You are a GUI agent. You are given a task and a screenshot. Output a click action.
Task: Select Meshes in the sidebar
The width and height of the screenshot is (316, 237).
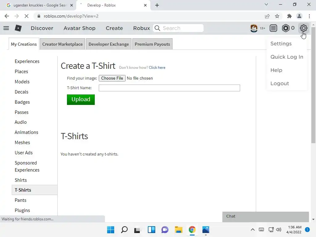coord(22,143)
